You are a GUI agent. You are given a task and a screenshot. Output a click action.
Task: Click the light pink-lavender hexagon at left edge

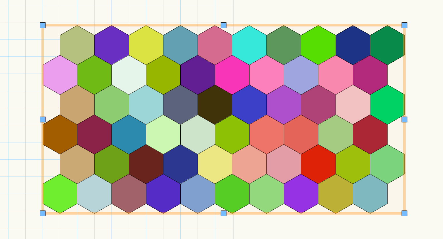coord(60,75)
